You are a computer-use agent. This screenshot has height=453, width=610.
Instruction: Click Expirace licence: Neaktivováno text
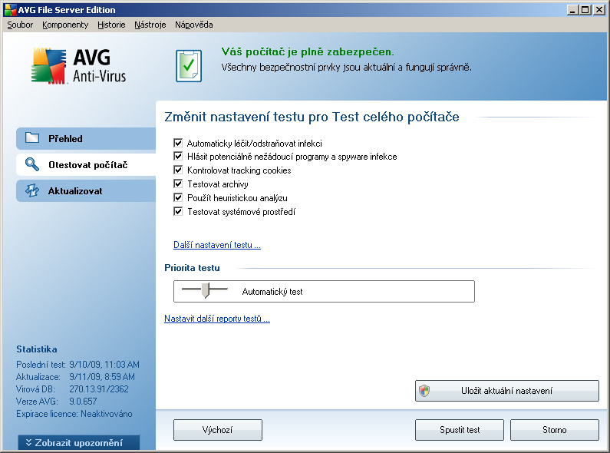tap(74, 413)
